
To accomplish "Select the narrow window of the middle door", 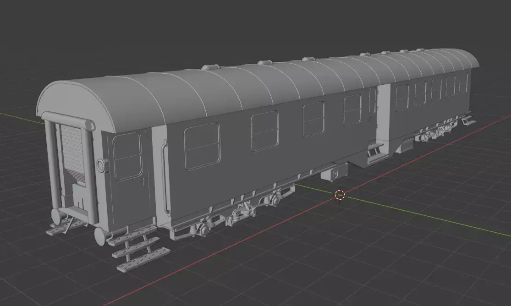I will (373, 100).
